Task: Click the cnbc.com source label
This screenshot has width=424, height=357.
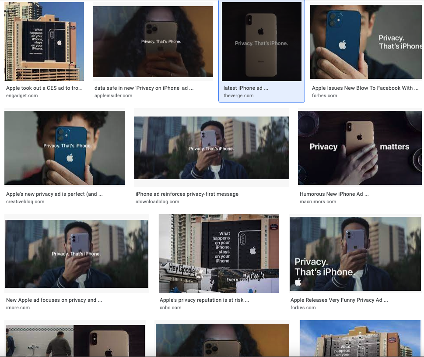Action: pyautogui.click(x=170, y=308)
